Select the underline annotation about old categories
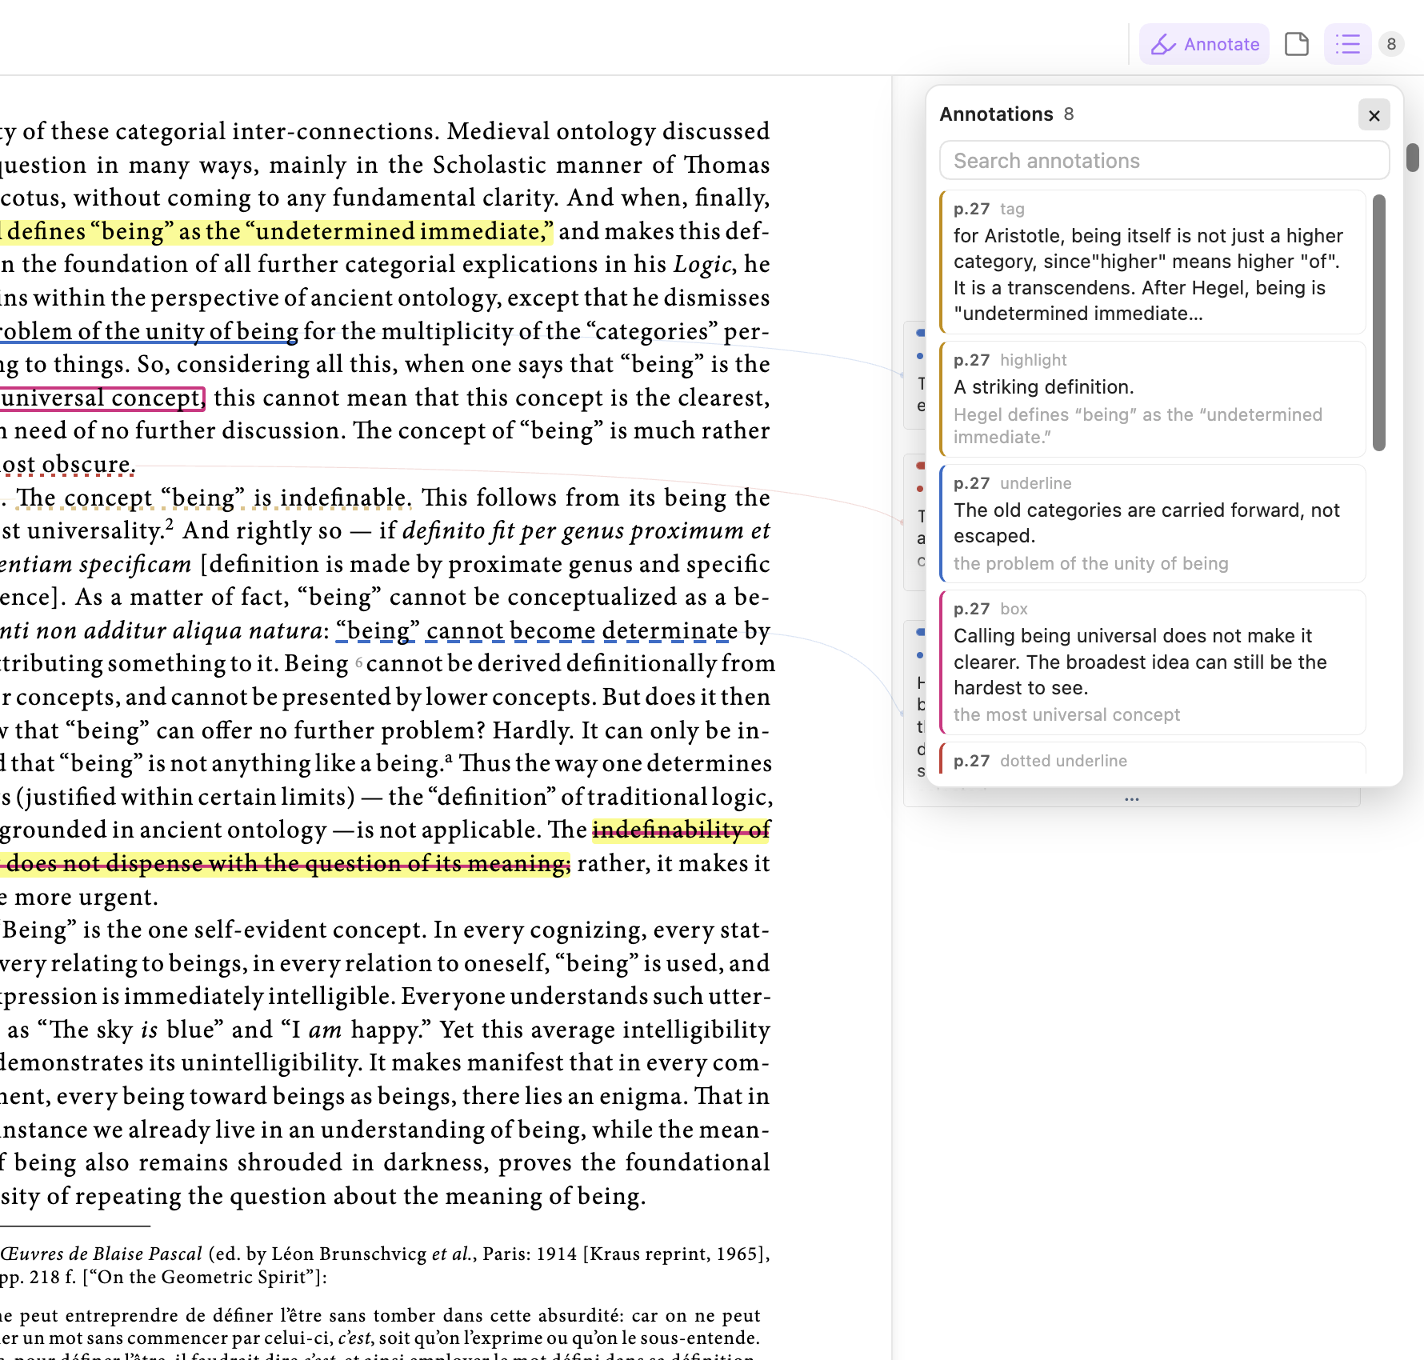The height and width of the screenshot is (1360, 1424). (x=1152, y=523)
